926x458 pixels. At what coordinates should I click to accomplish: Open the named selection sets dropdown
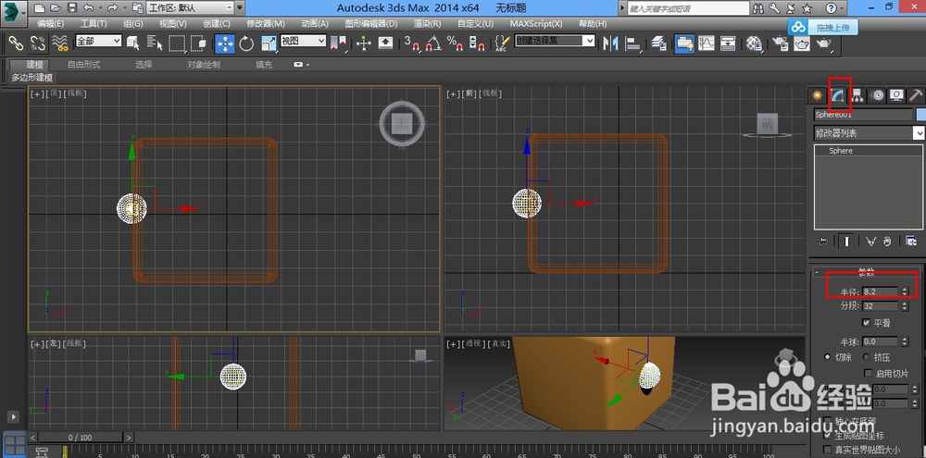click(555, 41)
